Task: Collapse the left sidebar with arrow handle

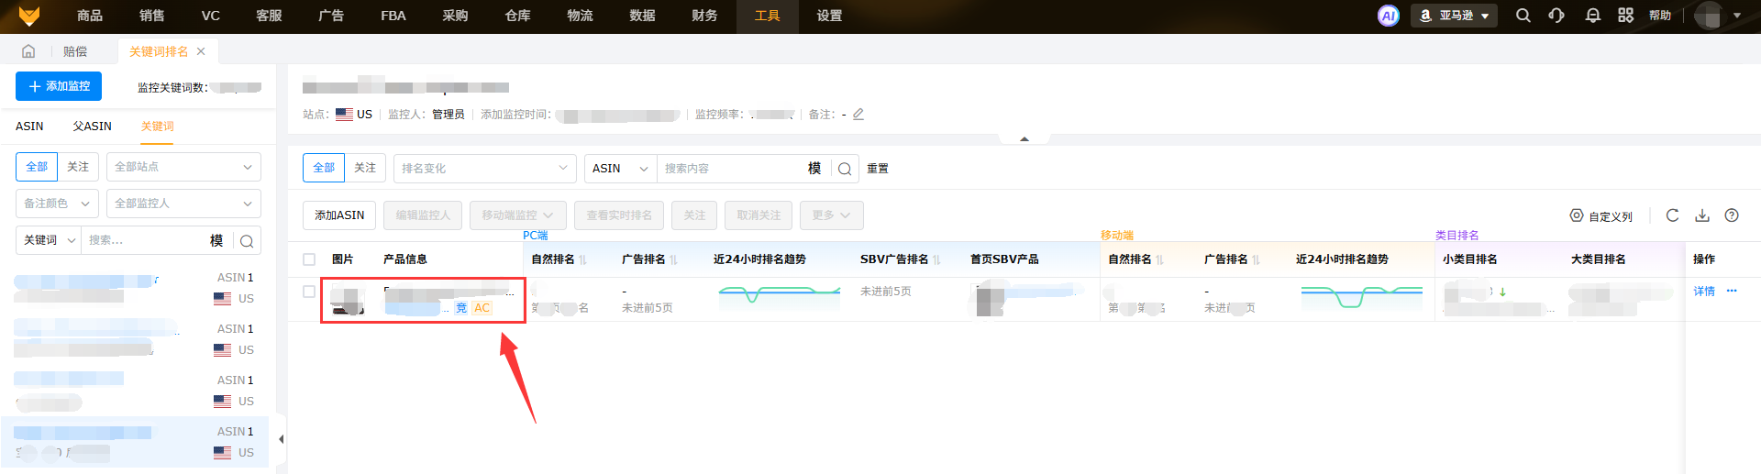Action: pyautogui.click(x=281, y=439)
